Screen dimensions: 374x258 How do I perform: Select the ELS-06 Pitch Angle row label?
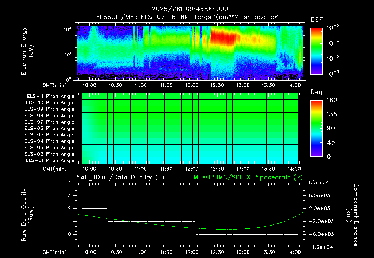point(50,128)
